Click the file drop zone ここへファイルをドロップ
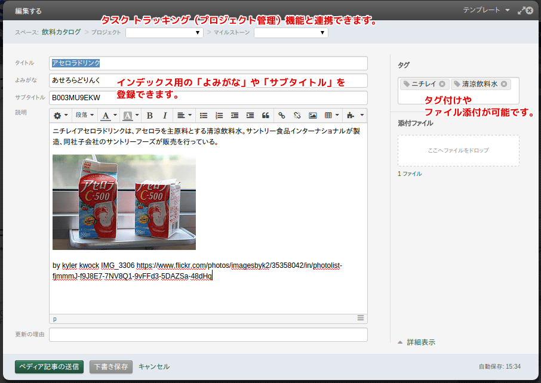The height and width of the screenshot is (383, 541). [458, 151]
